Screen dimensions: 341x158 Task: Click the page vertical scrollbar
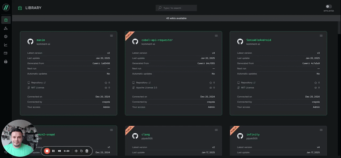click(339, 28)
